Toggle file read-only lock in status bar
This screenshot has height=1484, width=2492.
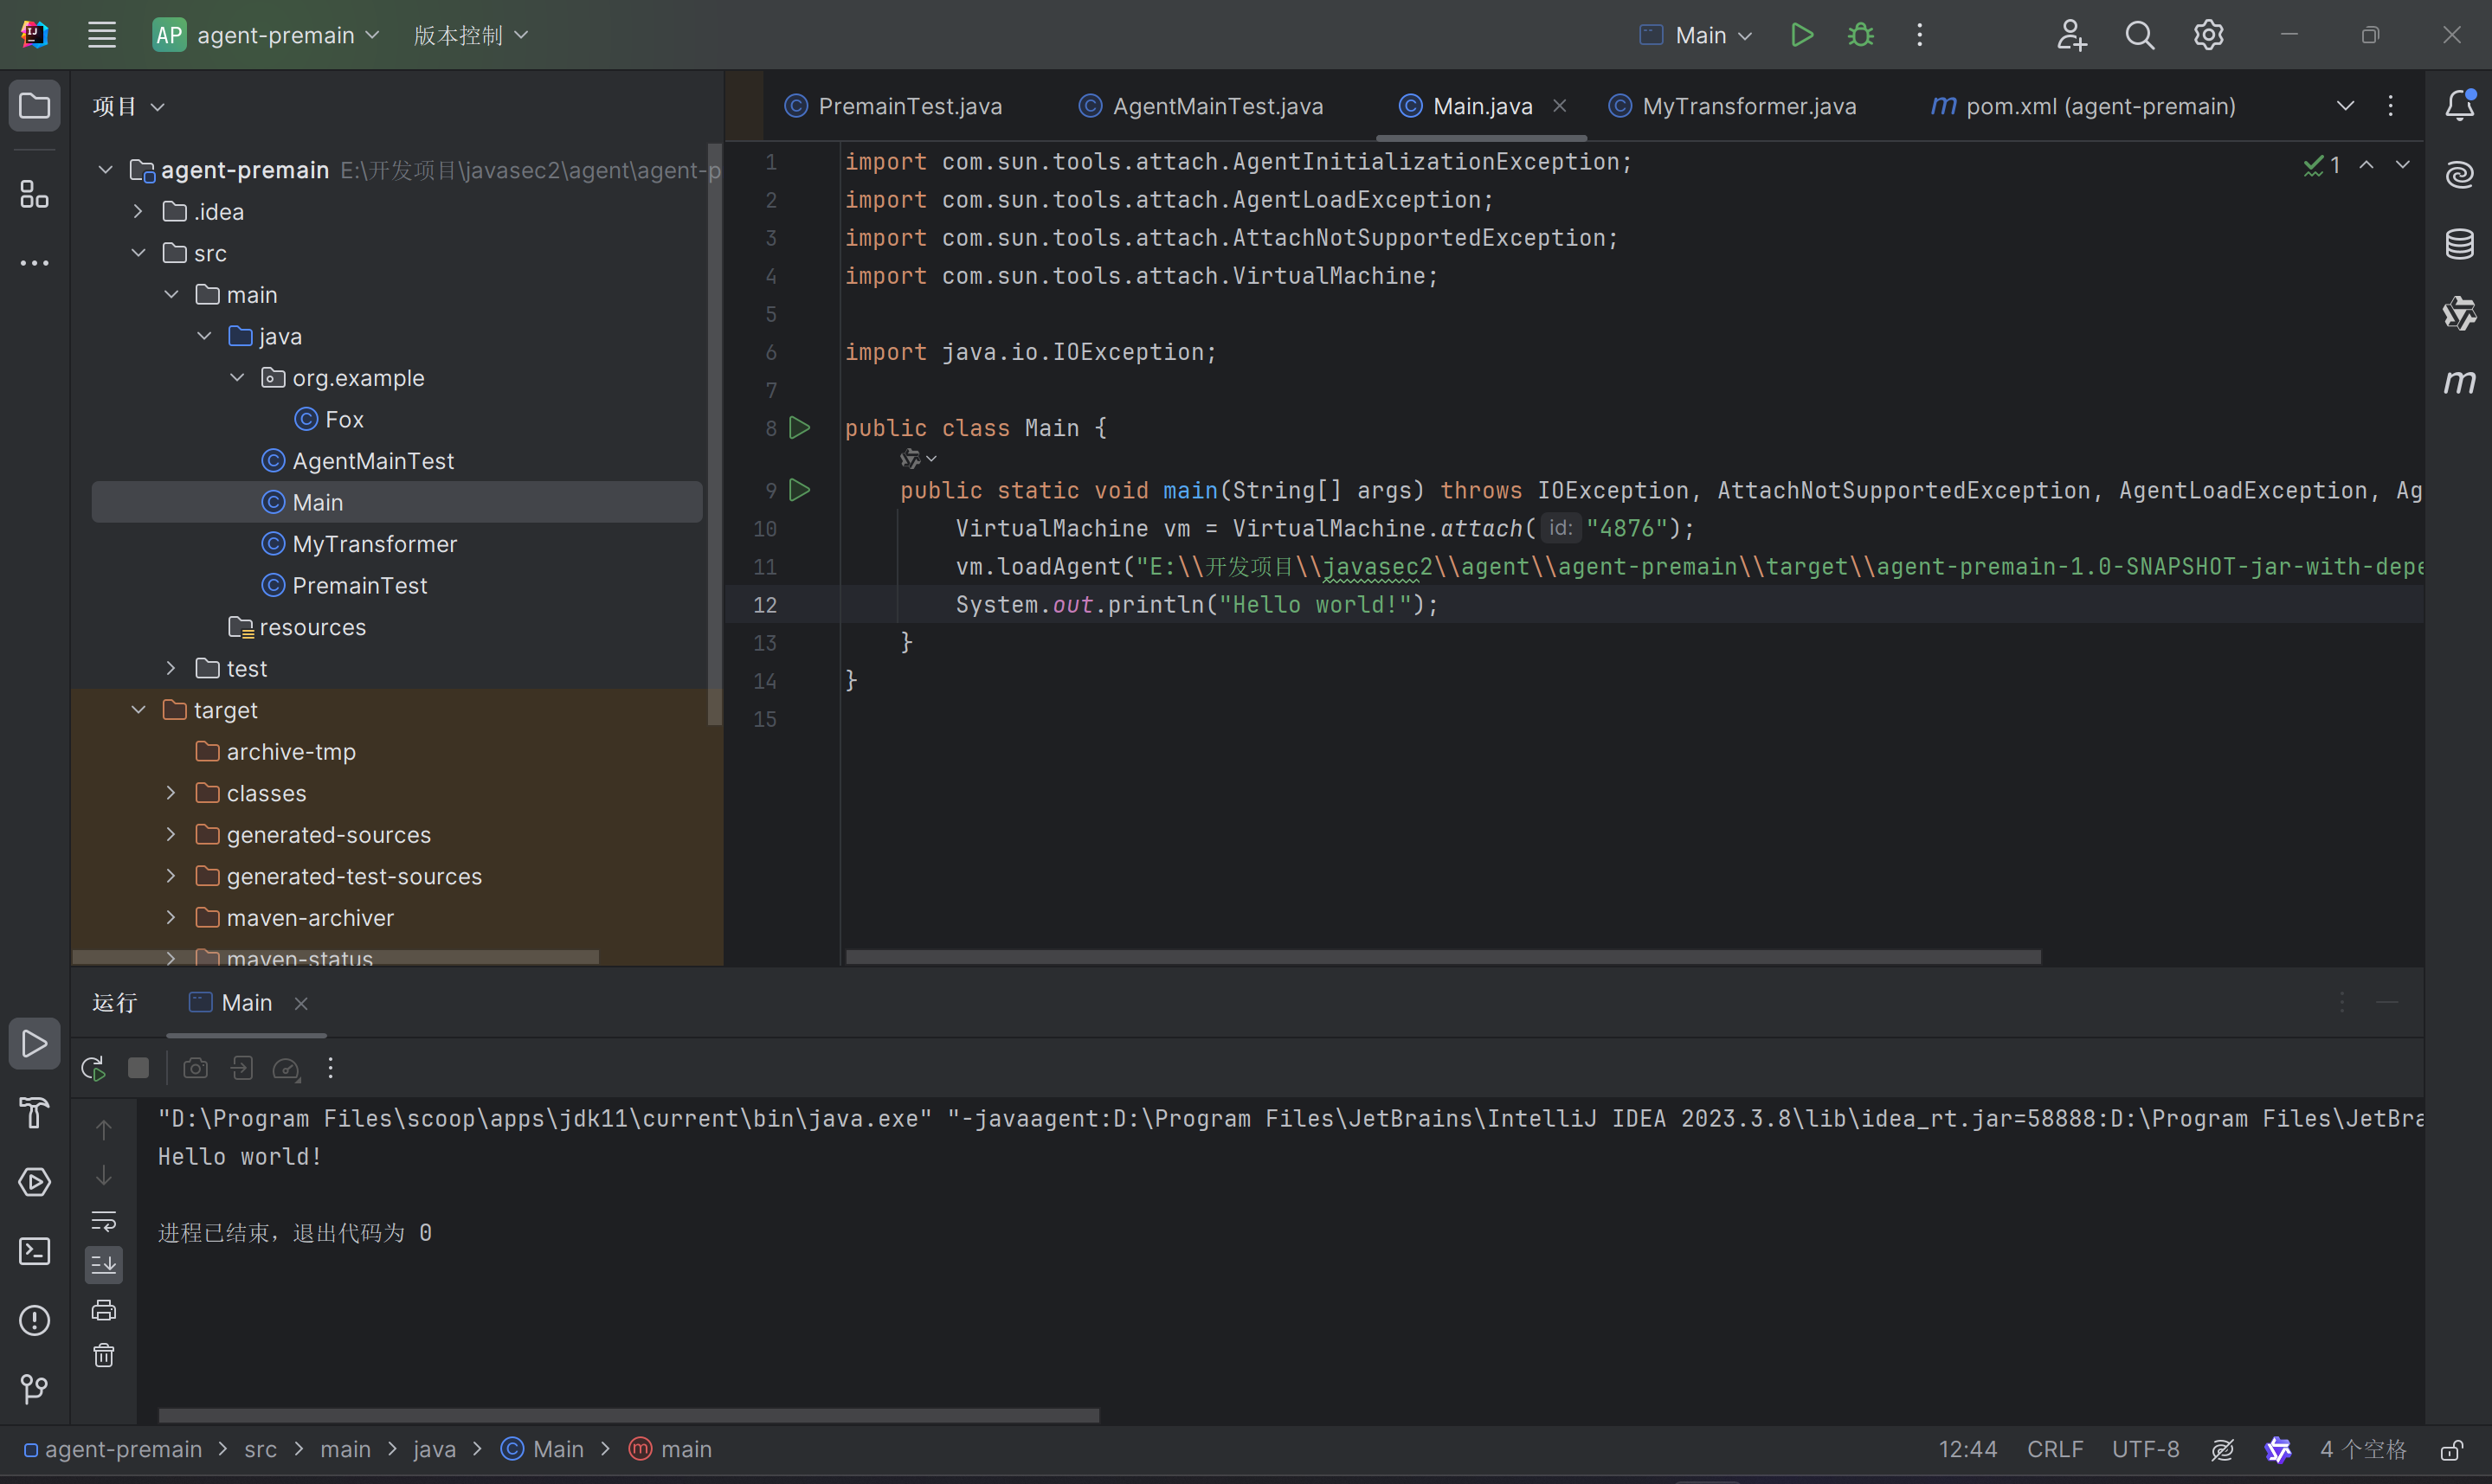coord(2451,1450)
